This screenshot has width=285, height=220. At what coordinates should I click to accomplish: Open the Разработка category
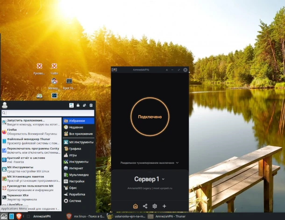point(78,194)
